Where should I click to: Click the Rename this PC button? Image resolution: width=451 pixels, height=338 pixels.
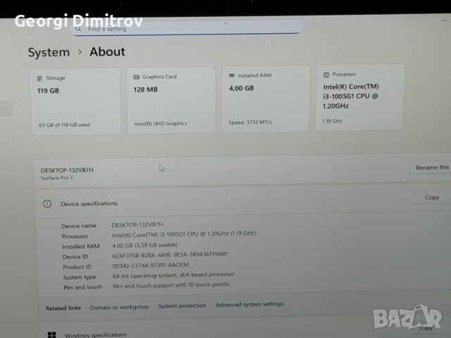click(430, 168)
